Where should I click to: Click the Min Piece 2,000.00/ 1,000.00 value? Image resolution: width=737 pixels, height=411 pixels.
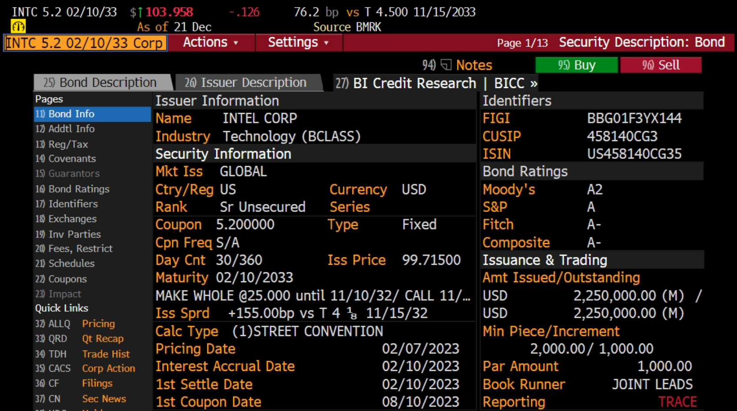click(x=592, y=349)
